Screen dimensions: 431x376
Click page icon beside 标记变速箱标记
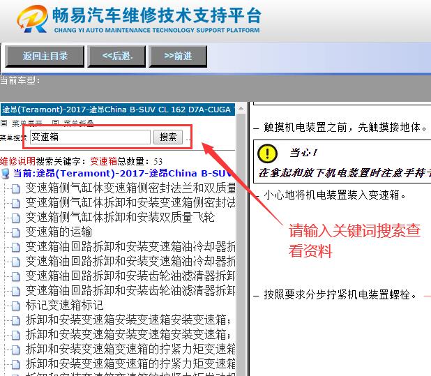click(x=15, y=306)
